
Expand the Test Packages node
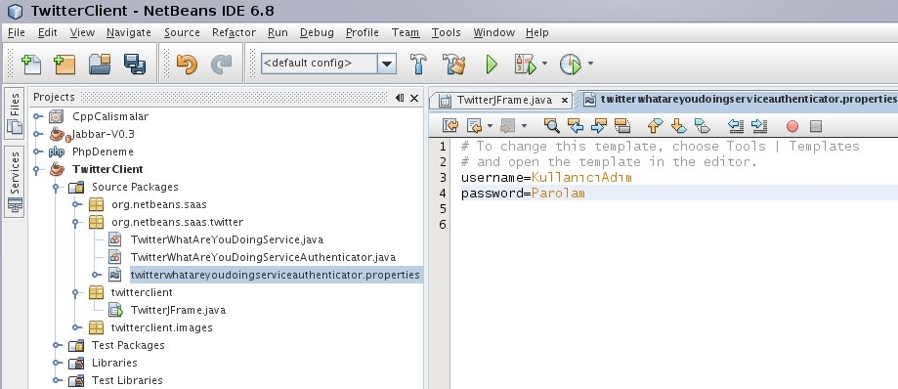(x=57, y=345)
